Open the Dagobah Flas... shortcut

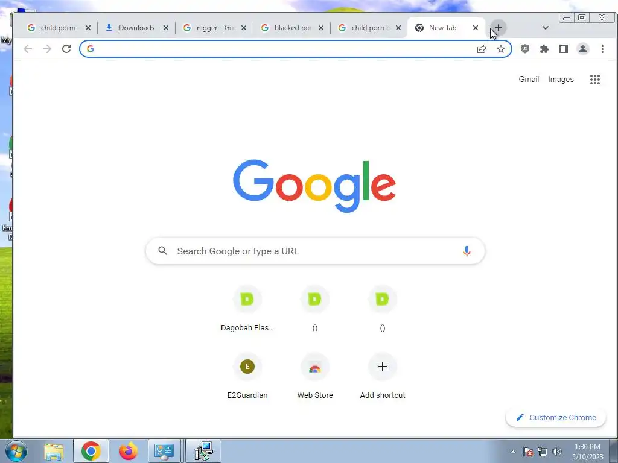247,309
